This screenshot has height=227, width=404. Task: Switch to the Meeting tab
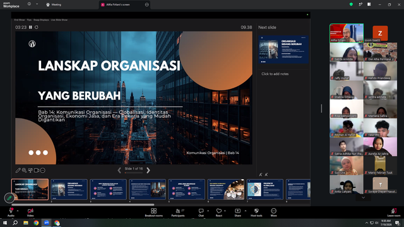[x=54, y=4]
